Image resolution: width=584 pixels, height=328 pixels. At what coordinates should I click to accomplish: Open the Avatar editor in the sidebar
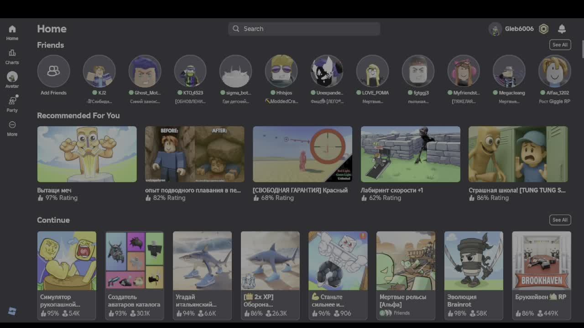12,81
